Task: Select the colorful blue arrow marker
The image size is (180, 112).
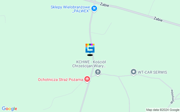Action: click(x=90, y=48)
